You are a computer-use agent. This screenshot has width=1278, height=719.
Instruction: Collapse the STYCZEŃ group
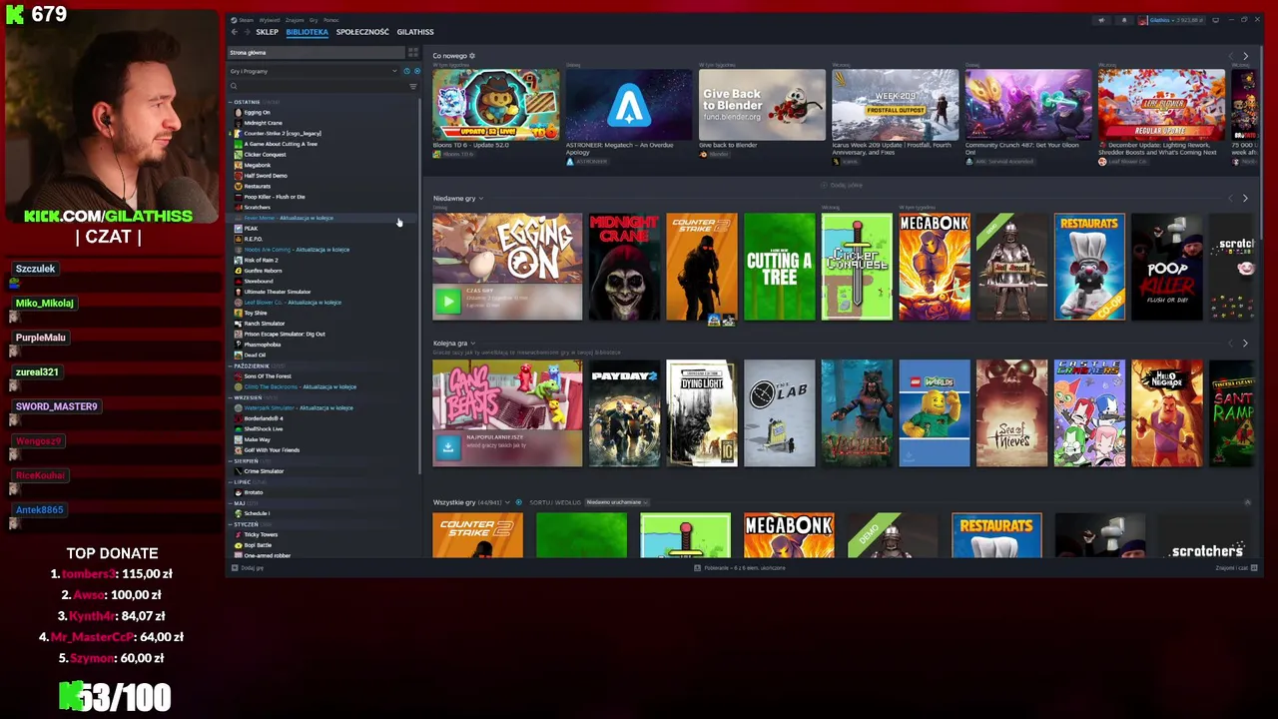231,524
